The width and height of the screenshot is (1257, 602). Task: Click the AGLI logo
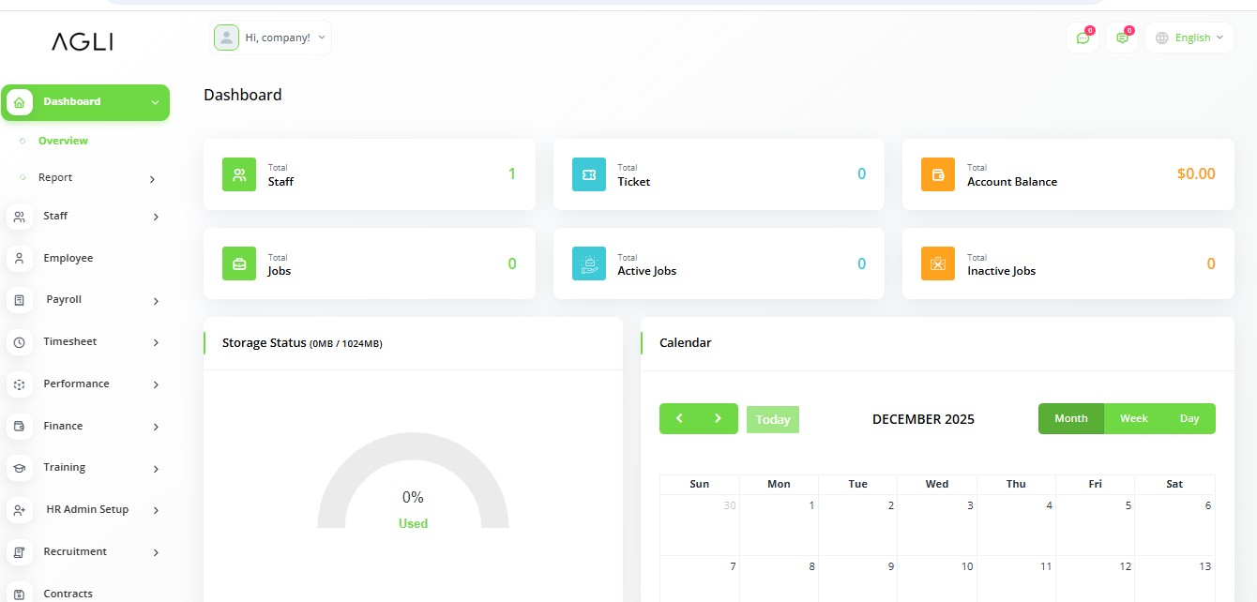(x=83, y=41)
